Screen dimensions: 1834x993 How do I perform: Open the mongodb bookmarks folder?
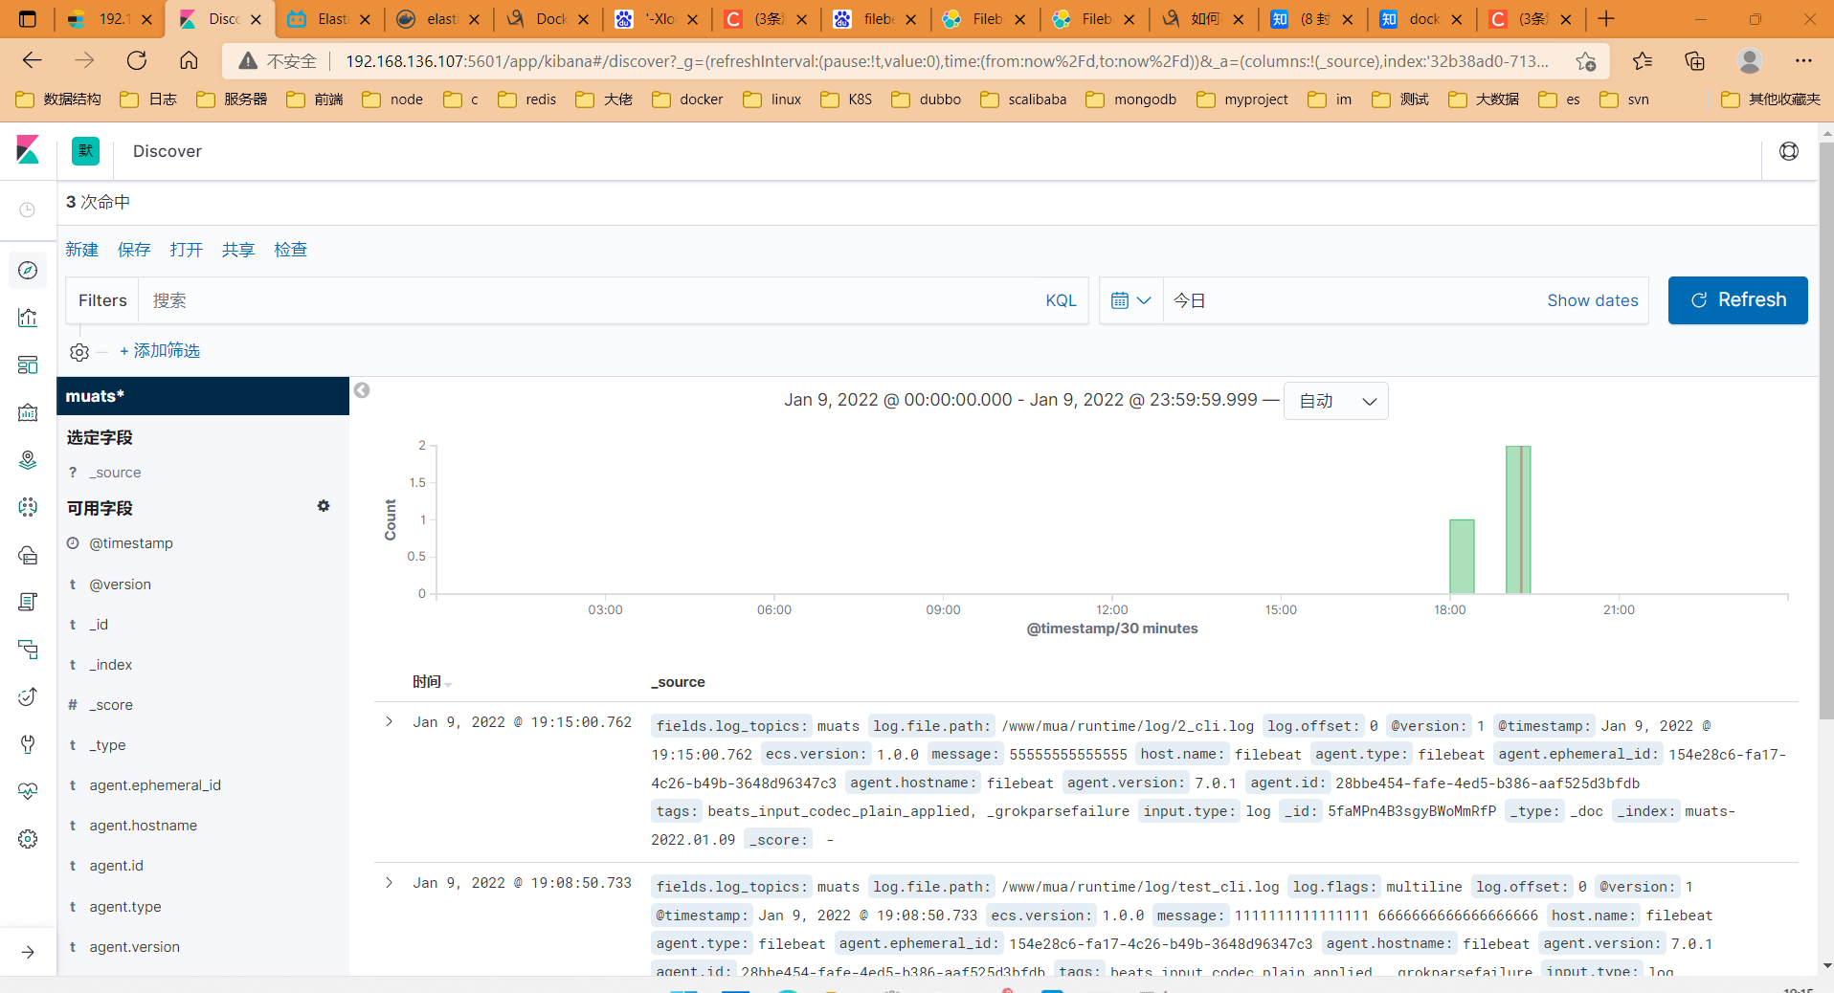[x=1131, y=99]
